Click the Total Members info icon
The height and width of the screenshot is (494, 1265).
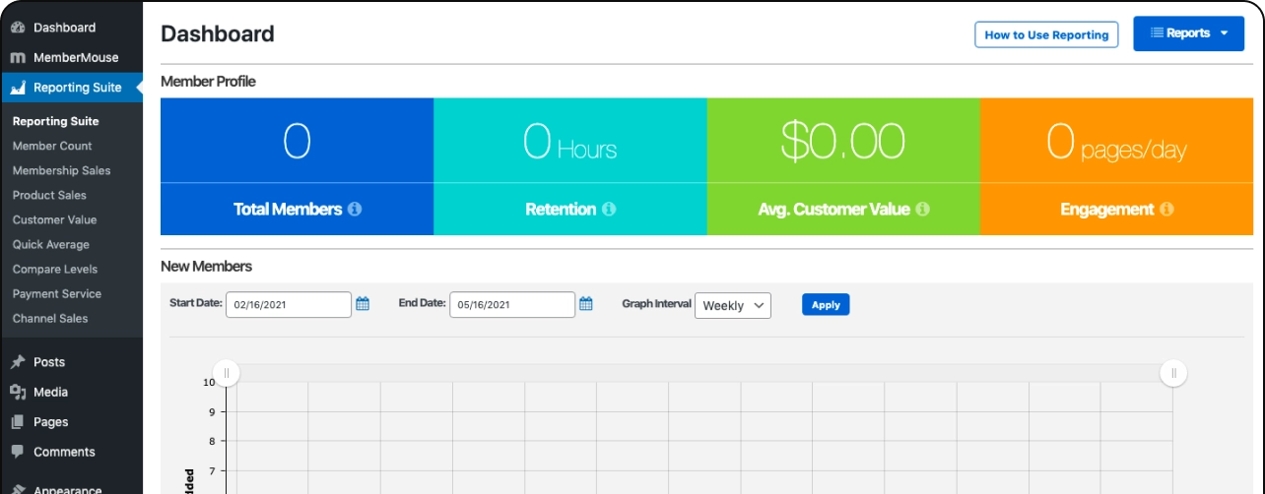point(355,210)
